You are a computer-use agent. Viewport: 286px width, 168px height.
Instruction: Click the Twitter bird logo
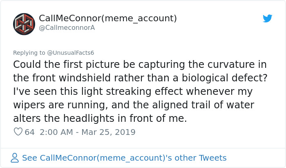click(x=268, y=18)
